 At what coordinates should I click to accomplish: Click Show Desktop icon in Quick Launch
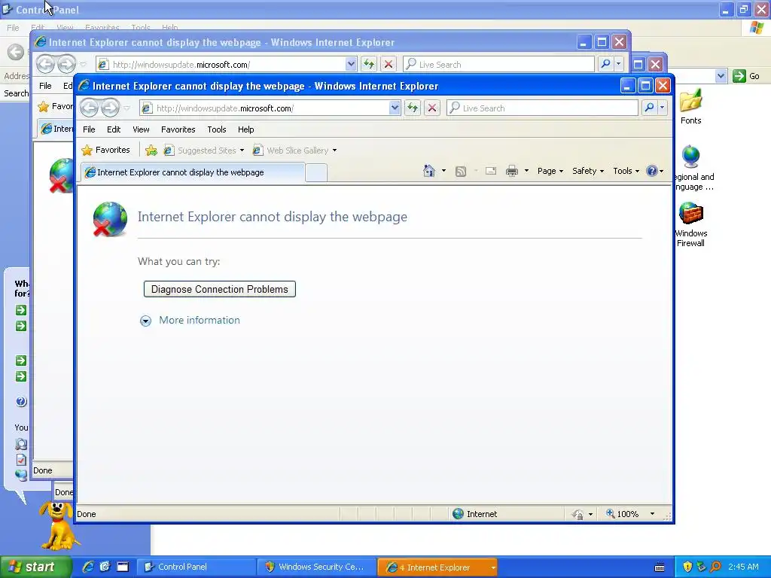pyautogui.click(x=123, y=567)
